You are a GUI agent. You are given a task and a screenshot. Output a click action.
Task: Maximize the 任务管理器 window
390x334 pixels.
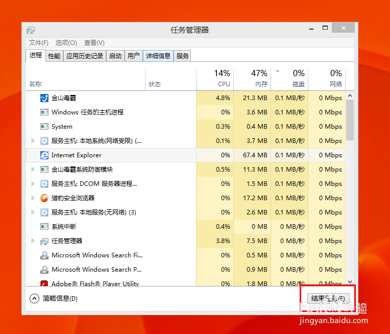click(325, 28)
